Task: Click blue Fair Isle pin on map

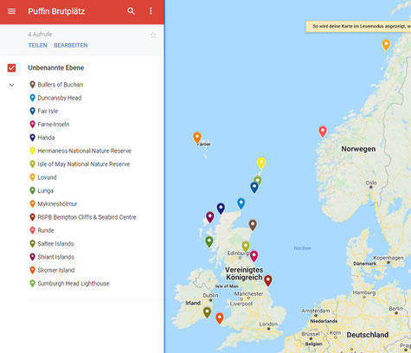Action: (x=254, y=187)
